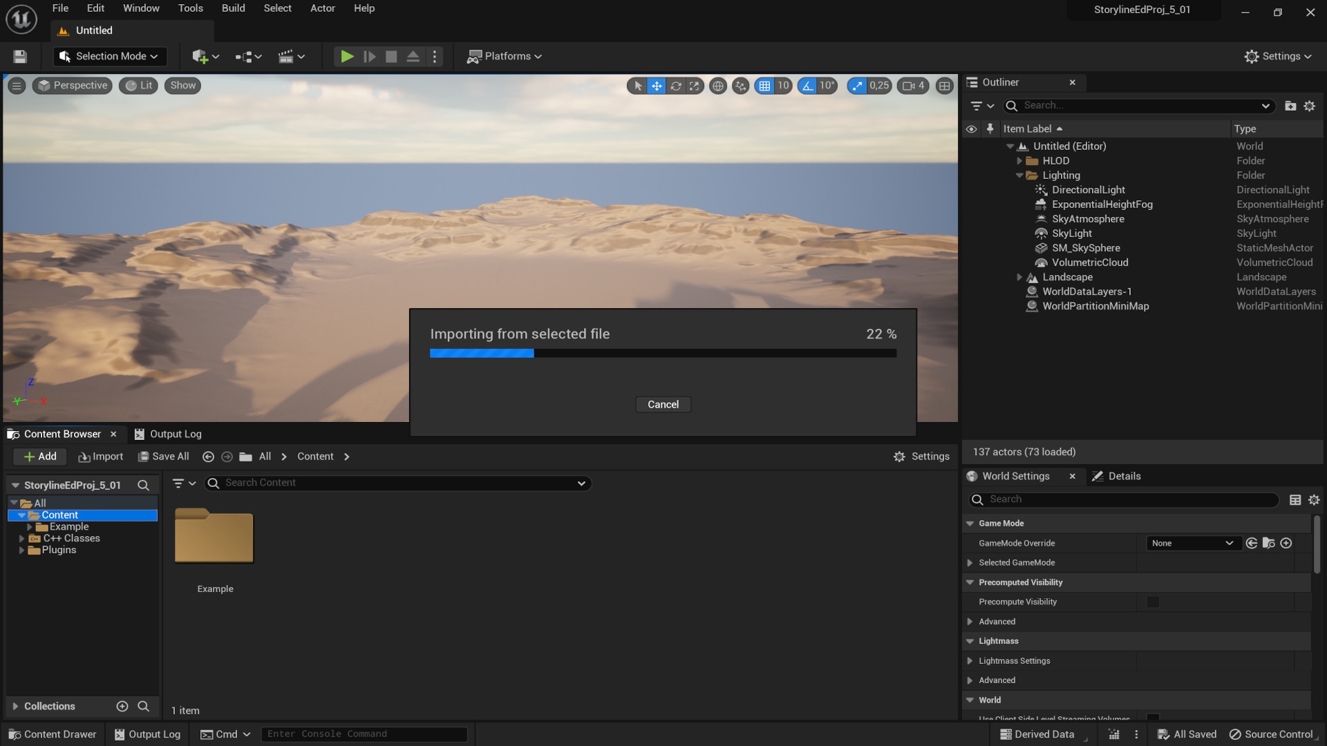Click the Eject/Stop play icon

click(x=414, y=57)
